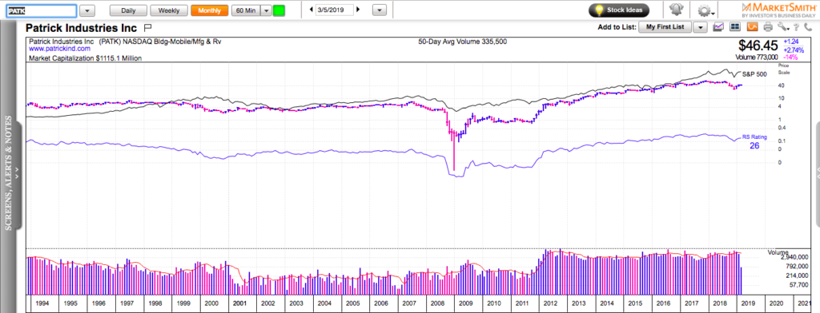Image resolution: width=820 pixels, height=313 pixels.
Task: Open the dropdown next to the date field
Action: (x=380, y=10)
